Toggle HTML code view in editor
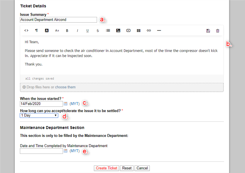This screenshot has width=245, height=173. tap(26, 30)
